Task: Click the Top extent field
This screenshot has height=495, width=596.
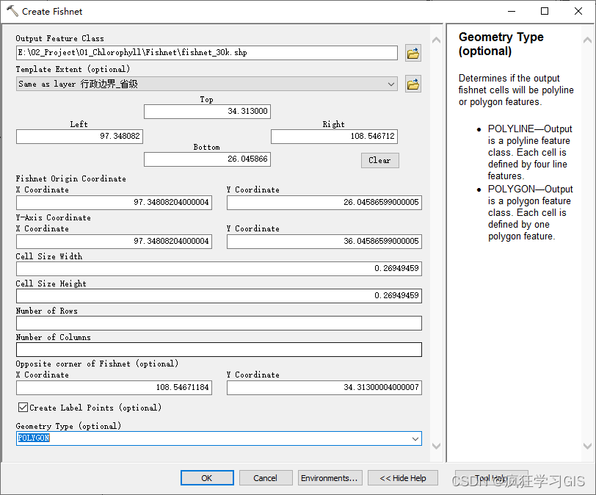Action: pos(207,112)
